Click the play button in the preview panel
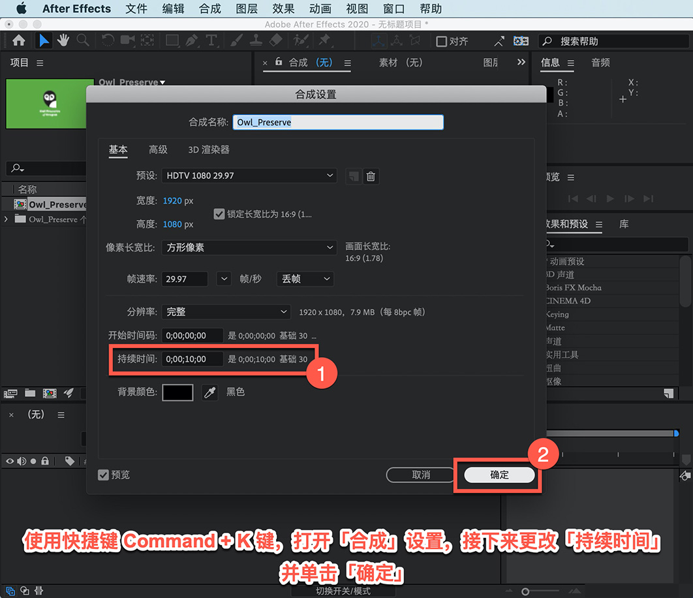693x598 pixels. click(x=610, y=198)
